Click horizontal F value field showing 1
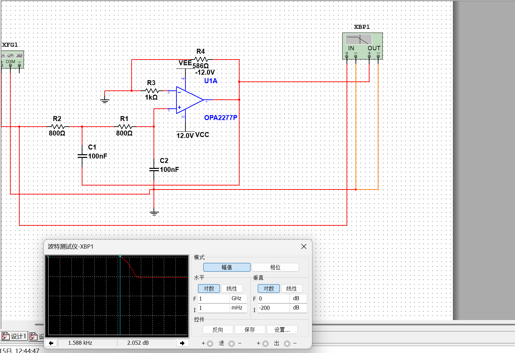Viewport: 515px width, 353px height. click(x=214, y=298)
